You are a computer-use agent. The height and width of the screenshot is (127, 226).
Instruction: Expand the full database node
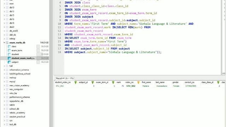(x=4, y=66)
